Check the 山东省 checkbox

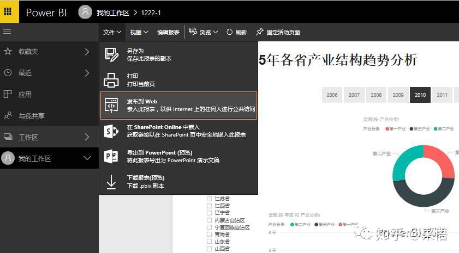click(x=209, y=242)
